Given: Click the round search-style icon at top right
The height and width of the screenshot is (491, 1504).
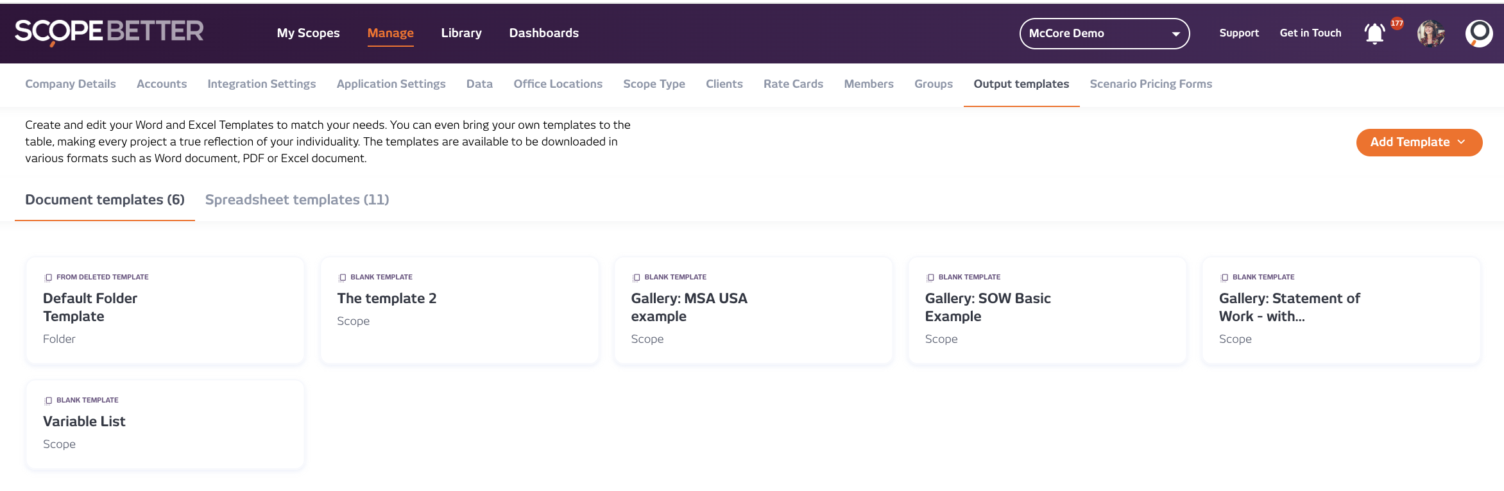Looking at the screenshot, I should click(1479, 33).
